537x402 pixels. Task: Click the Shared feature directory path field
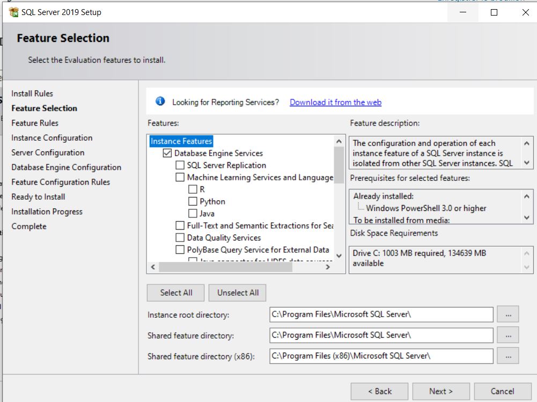(x=381, y=335)
